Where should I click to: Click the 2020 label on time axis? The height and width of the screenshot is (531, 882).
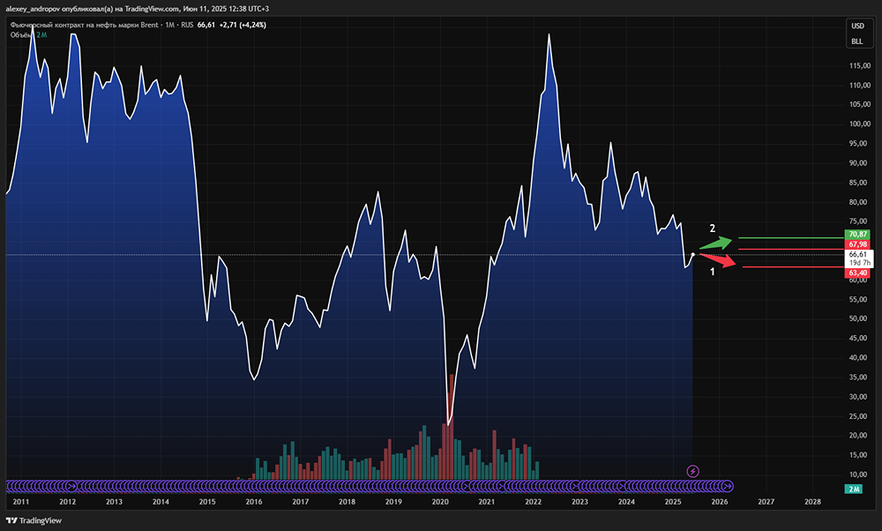440,501
